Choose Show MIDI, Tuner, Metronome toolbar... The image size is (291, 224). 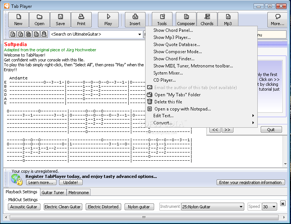201,66
